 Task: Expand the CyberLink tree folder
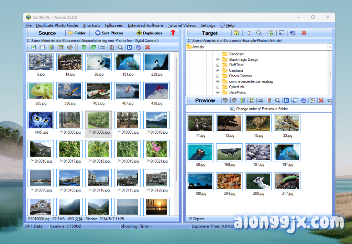coord(218,87)
